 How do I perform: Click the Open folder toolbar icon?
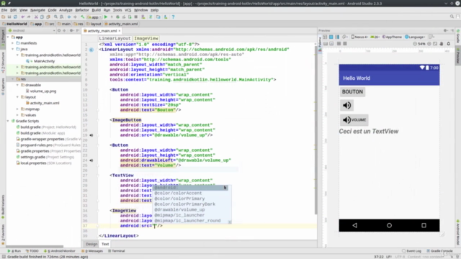tap(3, 17)
